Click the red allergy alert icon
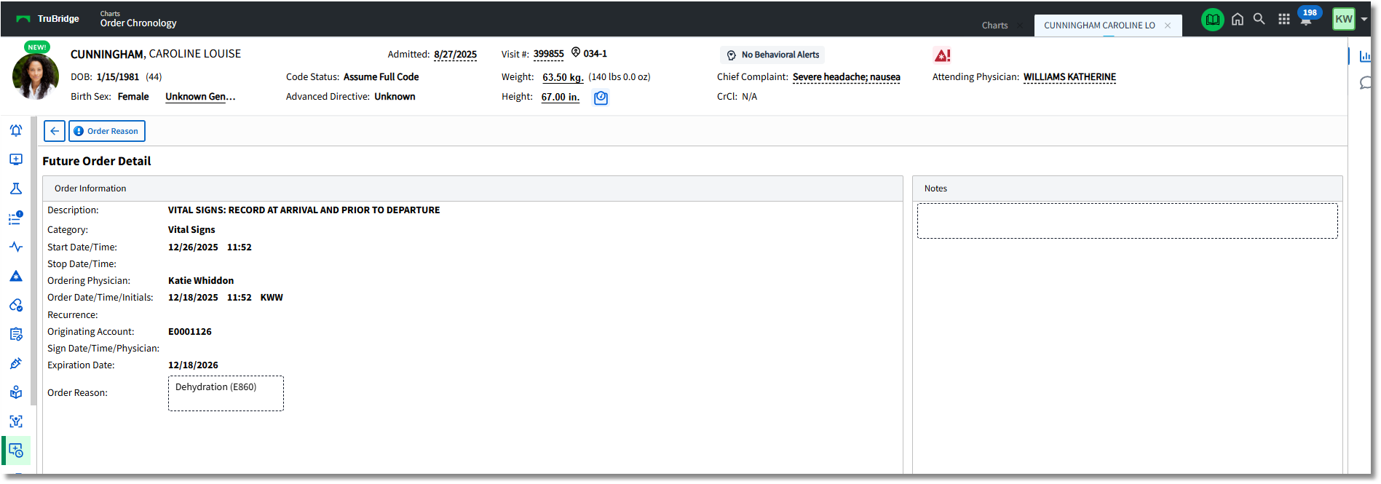The width and height of the screenshot is (1381, 484). pos(942,55)
